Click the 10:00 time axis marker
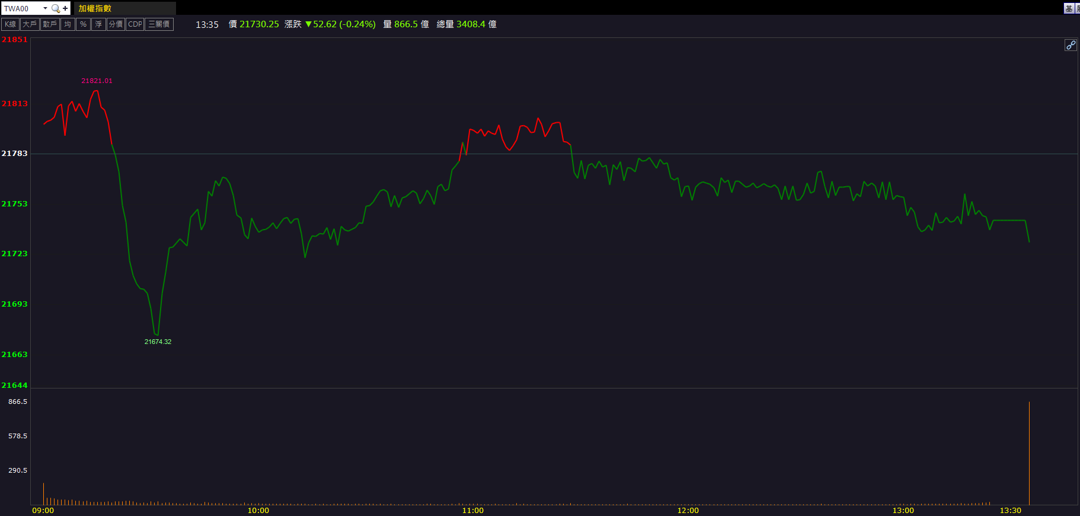Screen dimensions: 1080x516 click(x=258, y=511)
